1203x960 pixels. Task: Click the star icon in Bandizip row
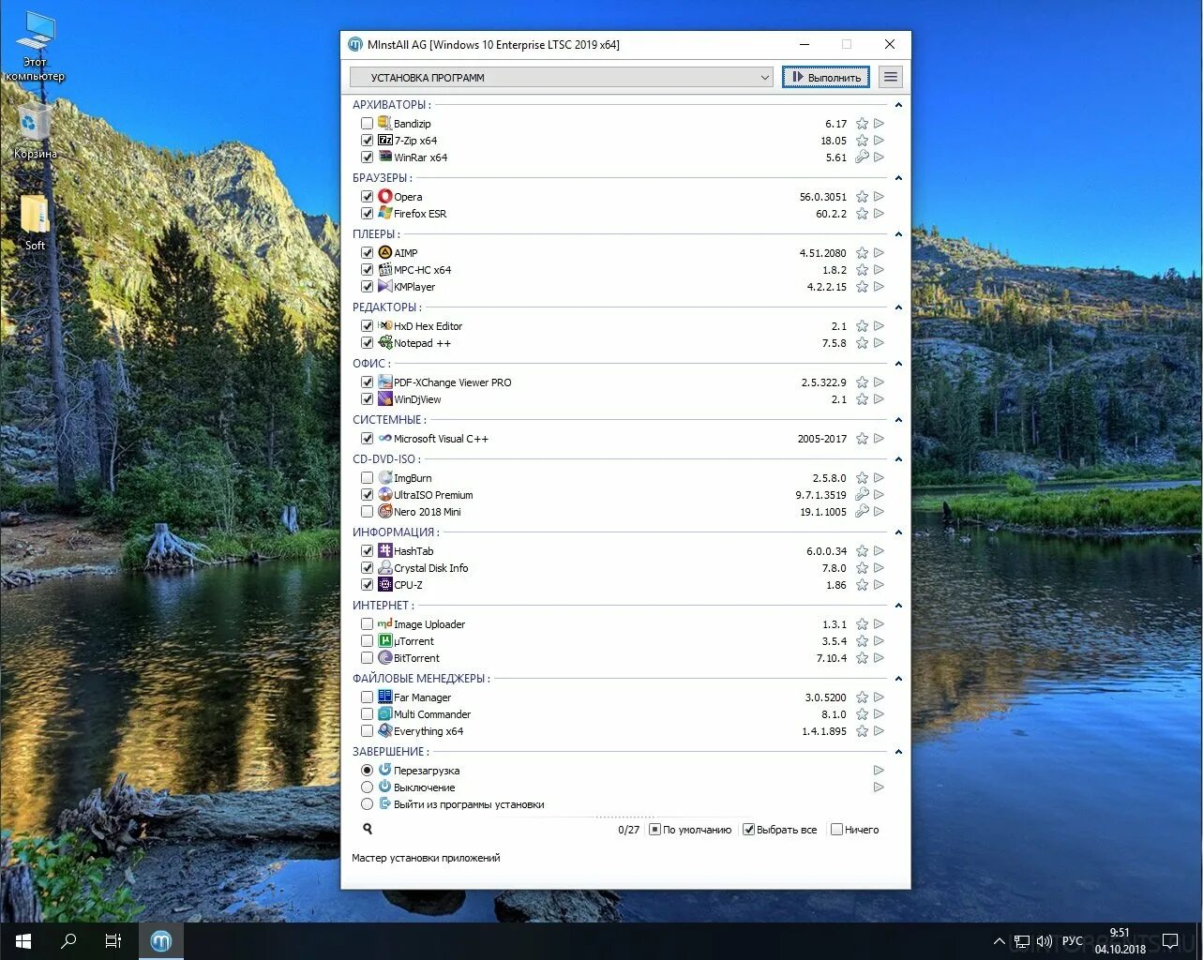pos(862,124)
